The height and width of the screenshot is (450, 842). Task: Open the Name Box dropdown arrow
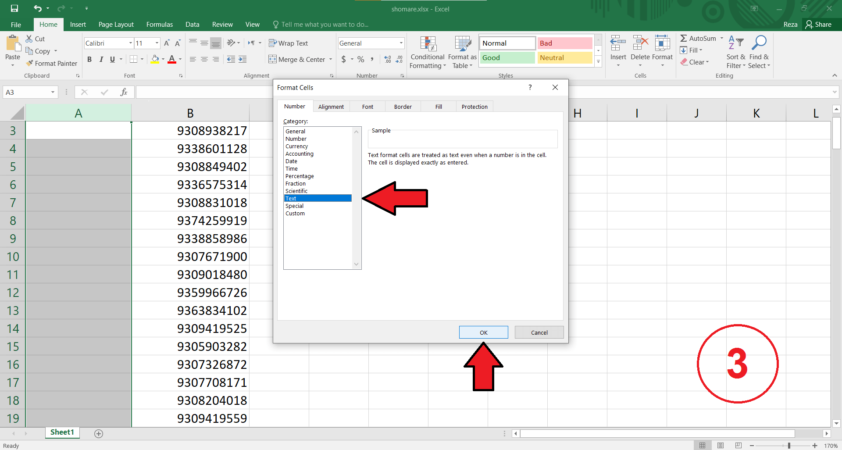pyautogui.click(x=53, y=92)
